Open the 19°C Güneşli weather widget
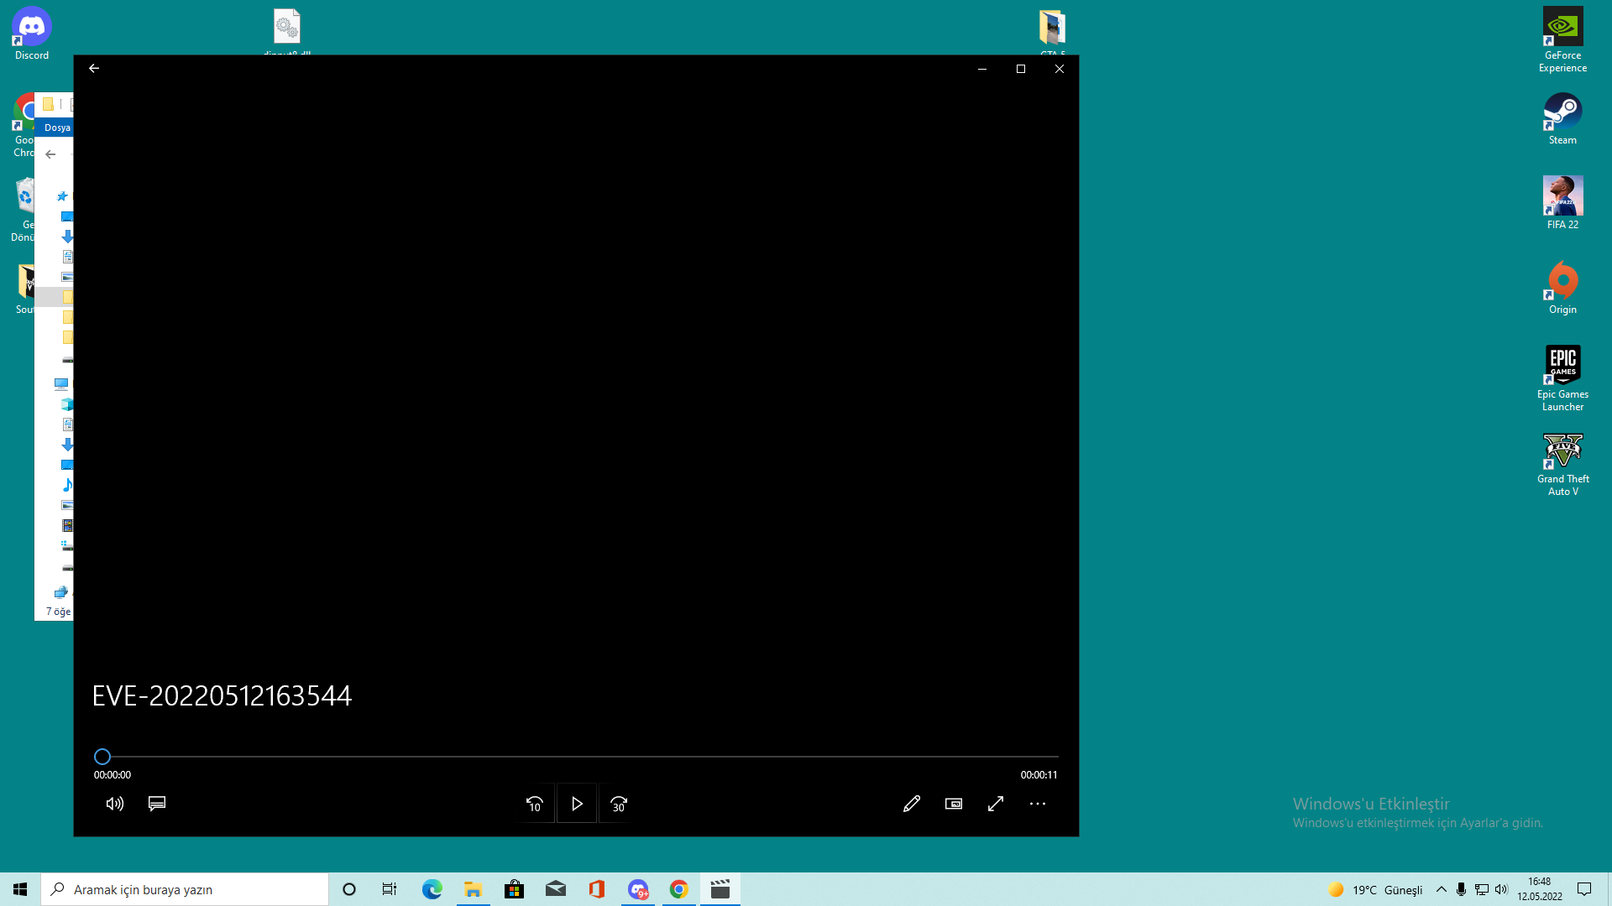This screenshot has width=1612, height=906. (1375, 889)
